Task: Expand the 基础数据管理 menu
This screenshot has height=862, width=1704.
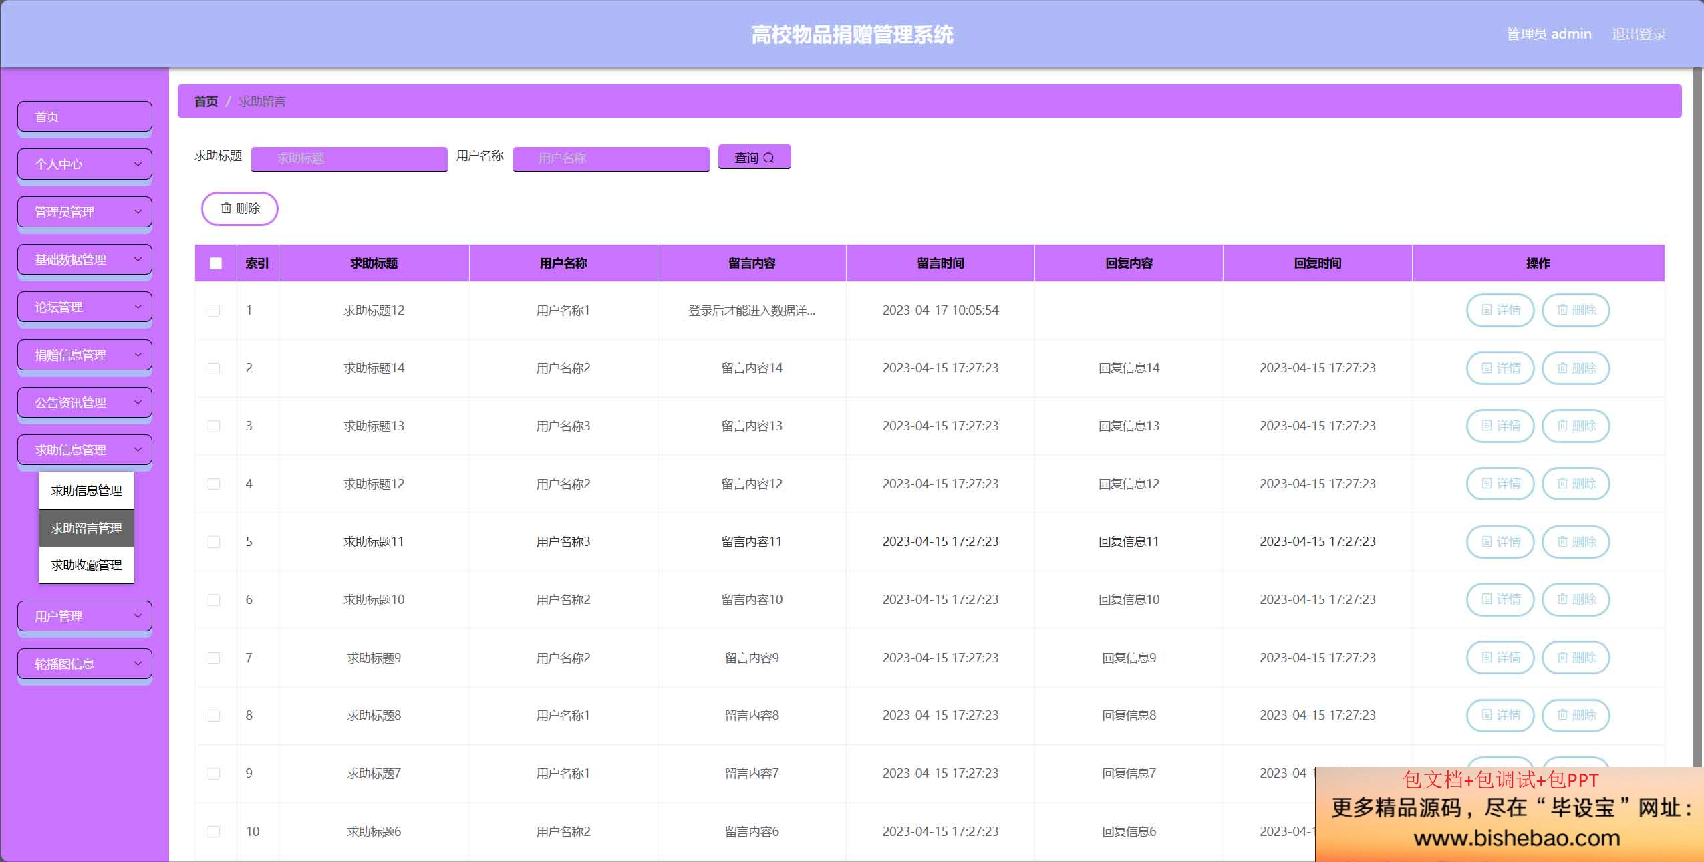Action: coord(85,259)
